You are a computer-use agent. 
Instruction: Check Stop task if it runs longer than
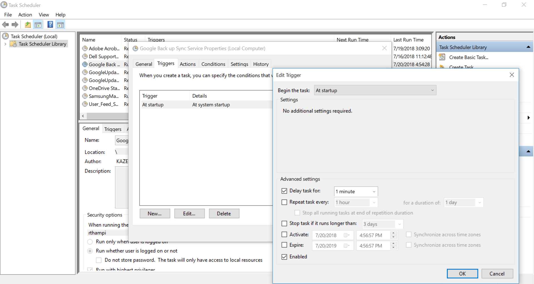click(284, 224)
